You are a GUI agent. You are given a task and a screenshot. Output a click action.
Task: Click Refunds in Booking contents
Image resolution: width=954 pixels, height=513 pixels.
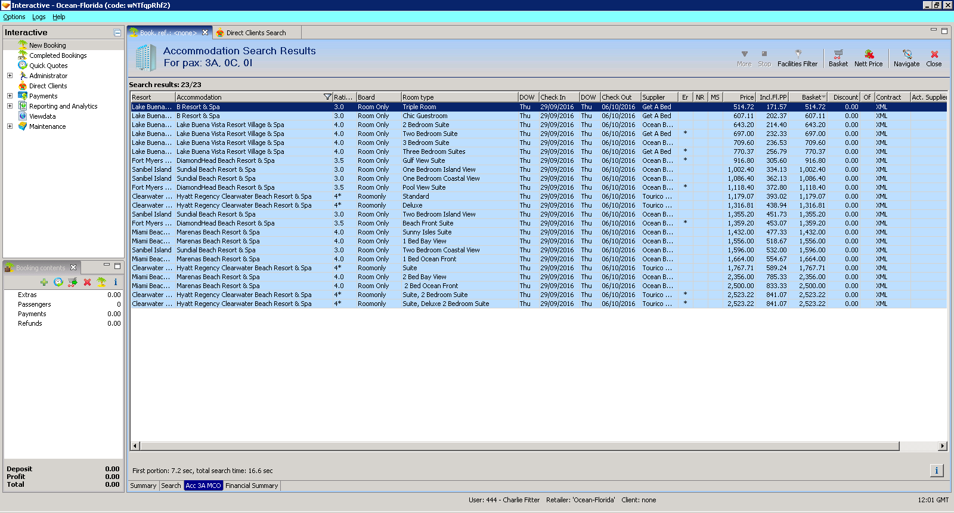coord(30,323)
